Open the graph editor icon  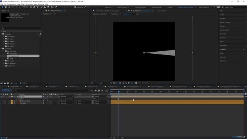click(x=107, y=91)
